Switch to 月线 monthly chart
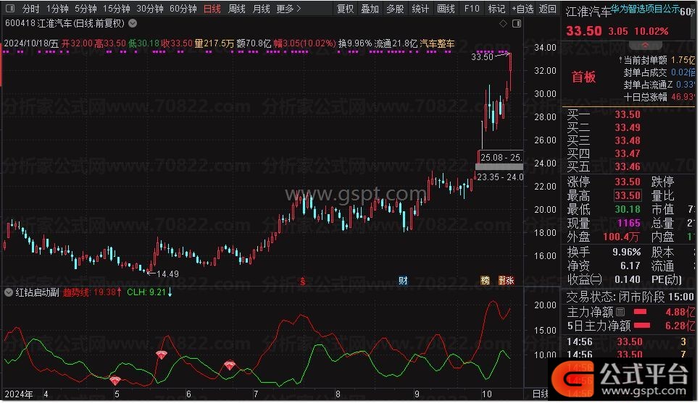This screenshot has height=403, width=700. coord(261,9)
